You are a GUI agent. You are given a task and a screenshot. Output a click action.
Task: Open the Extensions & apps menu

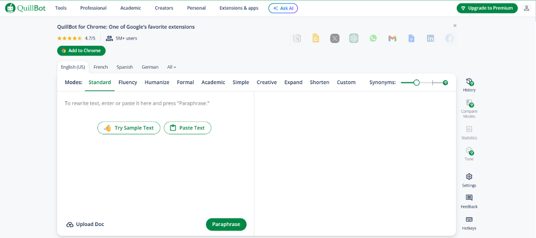[x=239, y=8]
